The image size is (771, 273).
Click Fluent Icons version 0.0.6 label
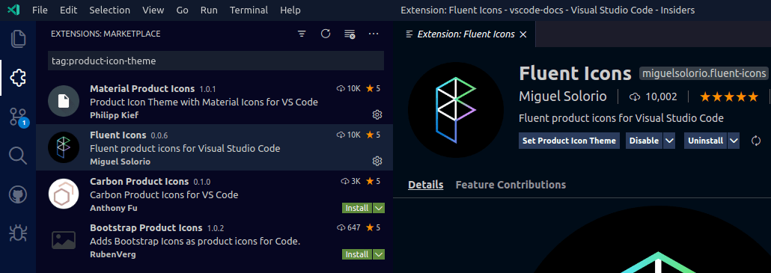pos(159,135)
